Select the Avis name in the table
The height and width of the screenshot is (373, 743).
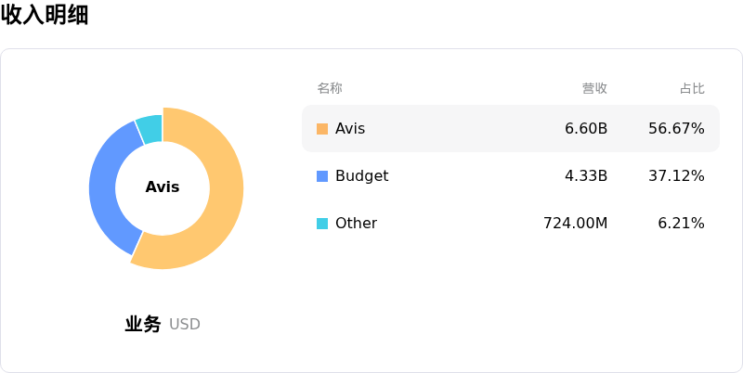[x=350, y=129]
